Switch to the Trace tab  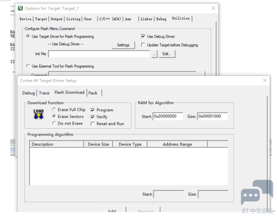point(44,93)
